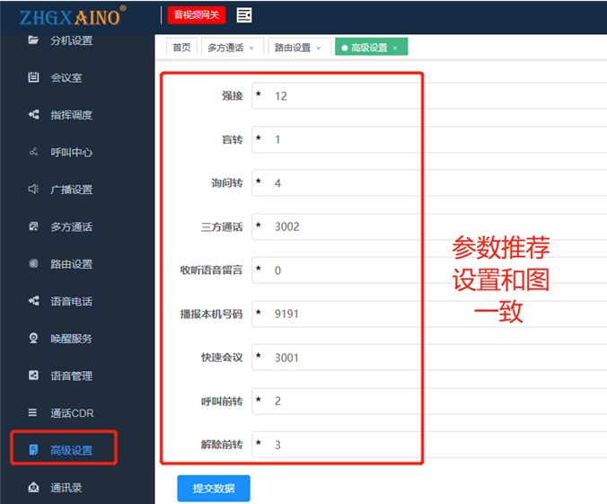This screenshot has width=607, height=504.
Task: Switch to the 首页 tab
Action: click(x=181, y=48)
